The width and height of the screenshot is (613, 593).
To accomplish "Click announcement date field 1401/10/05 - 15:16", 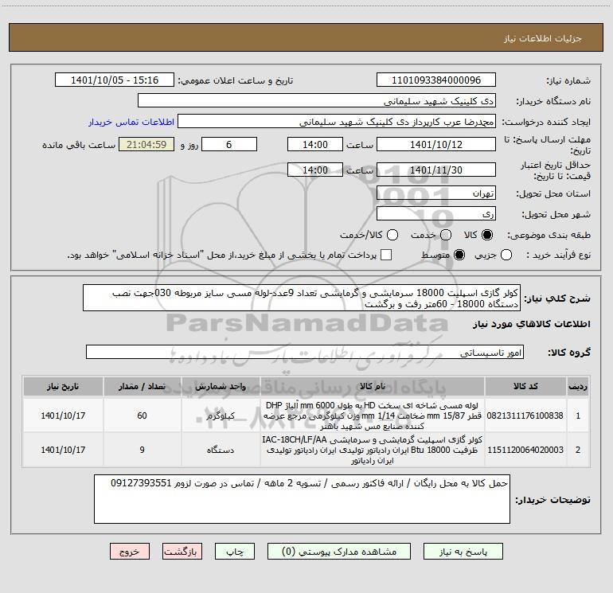I will (x=115, y=80).
